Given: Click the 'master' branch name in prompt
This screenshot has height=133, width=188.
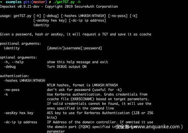Looking at the screenshot, I should 39,2.
